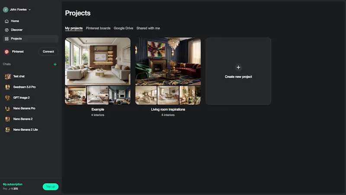Go to Discover in the sidebar

[x=30, y=30]
